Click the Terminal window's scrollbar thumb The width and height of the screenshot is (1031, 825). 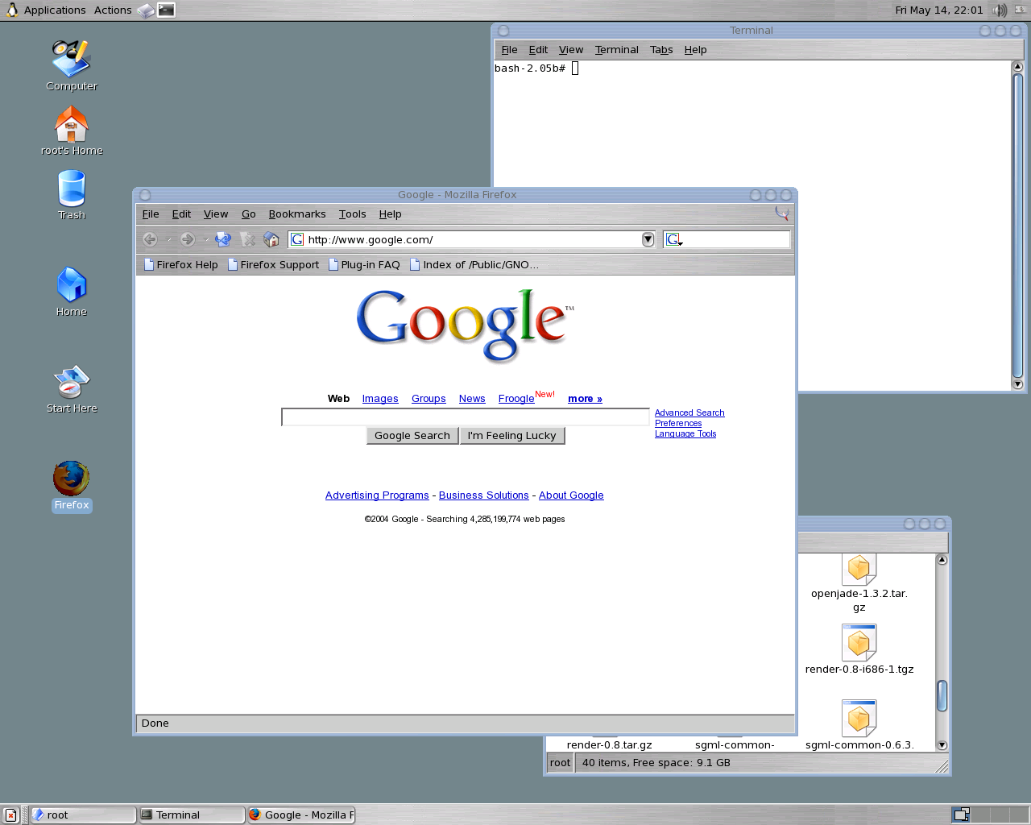tap(1017, 226)
